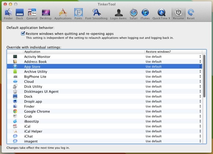This screenshot has width=213, height=154.
Task: Go to Font Smoothing settings
Action: coord(96,14)
